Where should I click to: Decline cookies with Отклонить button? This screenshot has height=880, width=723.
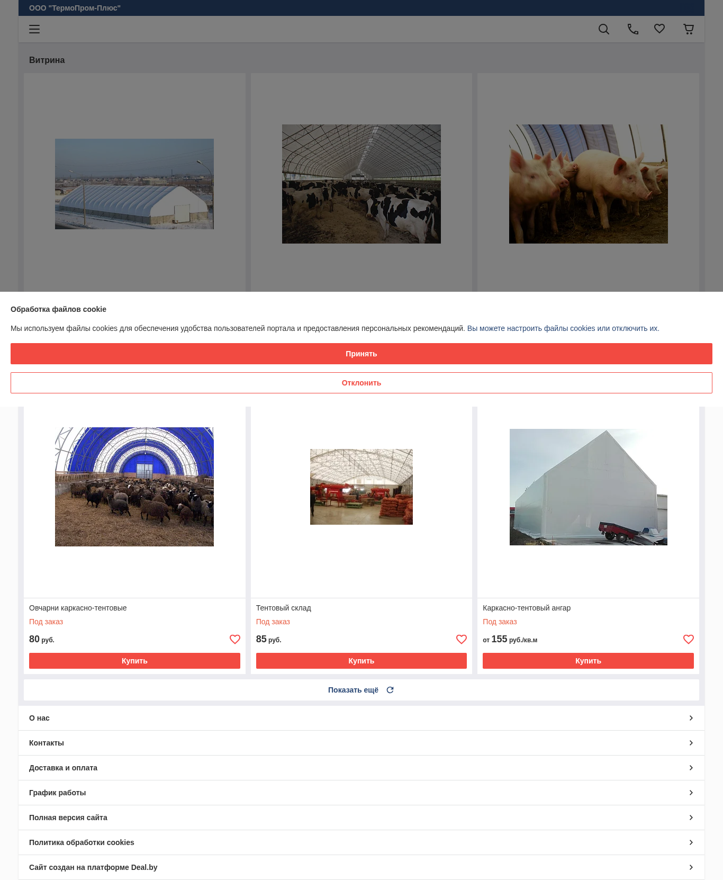point(361,383)
